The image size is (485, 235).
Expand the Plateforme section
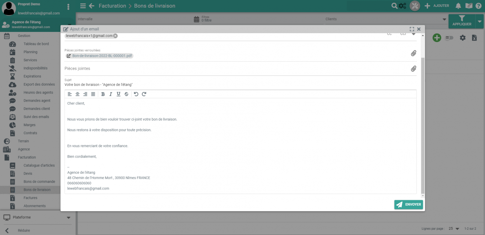click(x=68, y=217)
